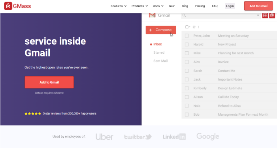Click the LinkedIn logo
The image size is (277, 158).
[174, 137]
